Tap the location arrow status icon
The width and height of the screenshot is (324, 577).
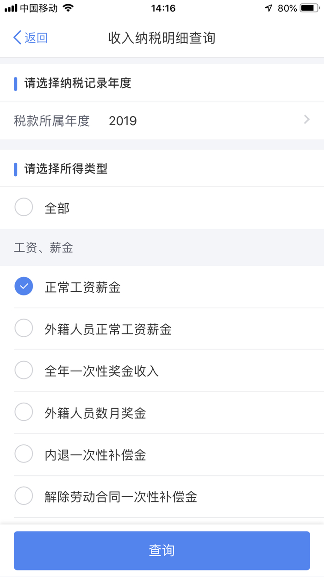[268, 8]
